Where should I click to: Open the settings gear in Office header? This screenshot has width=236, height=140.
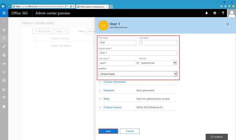[215, 13]
